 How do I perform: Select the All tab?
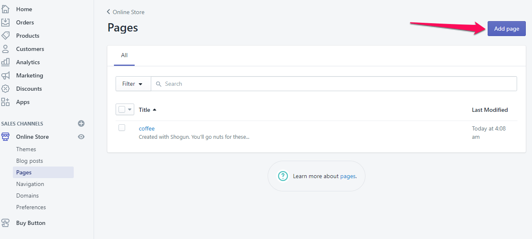tap(124, 56)
